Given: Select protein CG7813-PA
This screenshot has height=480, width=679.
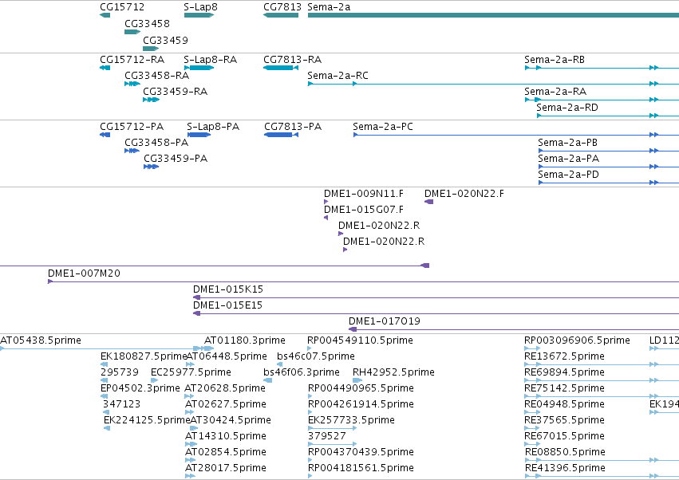Looking at the screenshot, I should point(293,127).
